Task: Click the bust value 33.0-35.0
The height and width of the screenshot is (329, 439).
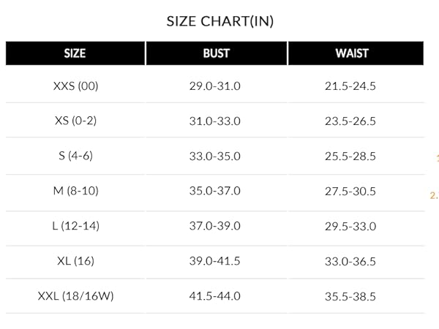Action: [214, 156]
